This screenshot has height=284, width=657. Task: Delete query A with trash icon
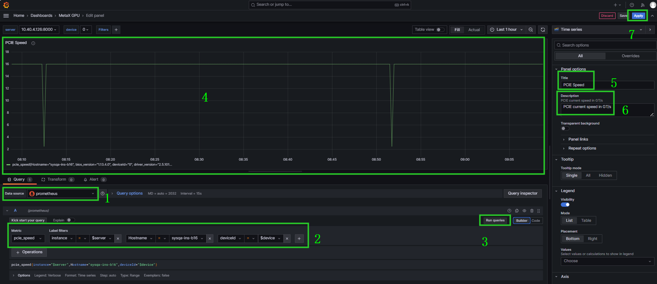pyautogui.click(x=532, y=211)
